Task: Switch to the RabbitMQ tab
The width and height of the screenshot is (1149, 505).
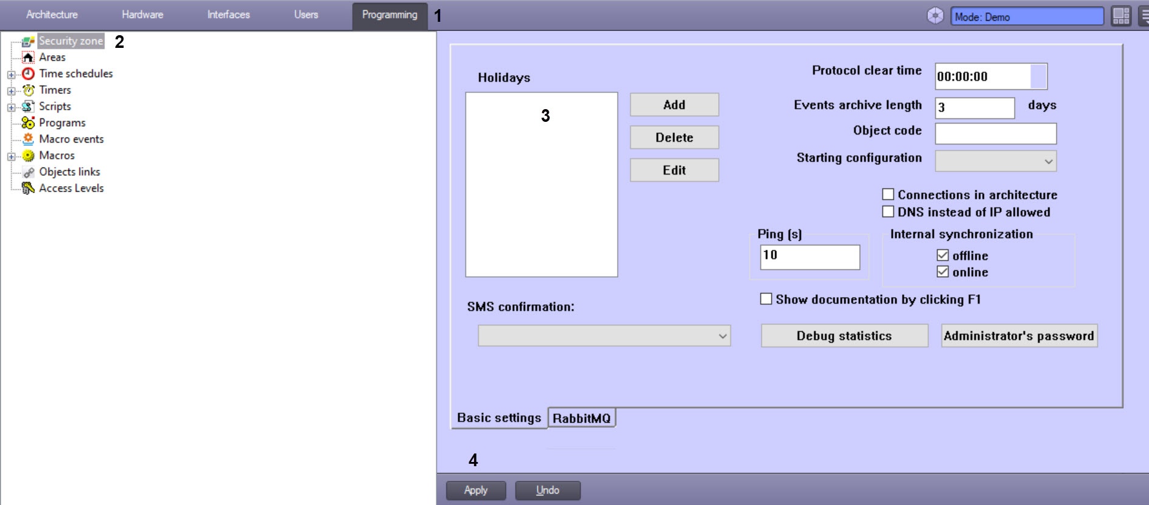Action: pyautogui.click(x=581, y=418)
